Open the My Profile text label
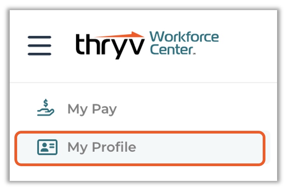This screenshot has width=288, height=191. (x=102, y=148)
